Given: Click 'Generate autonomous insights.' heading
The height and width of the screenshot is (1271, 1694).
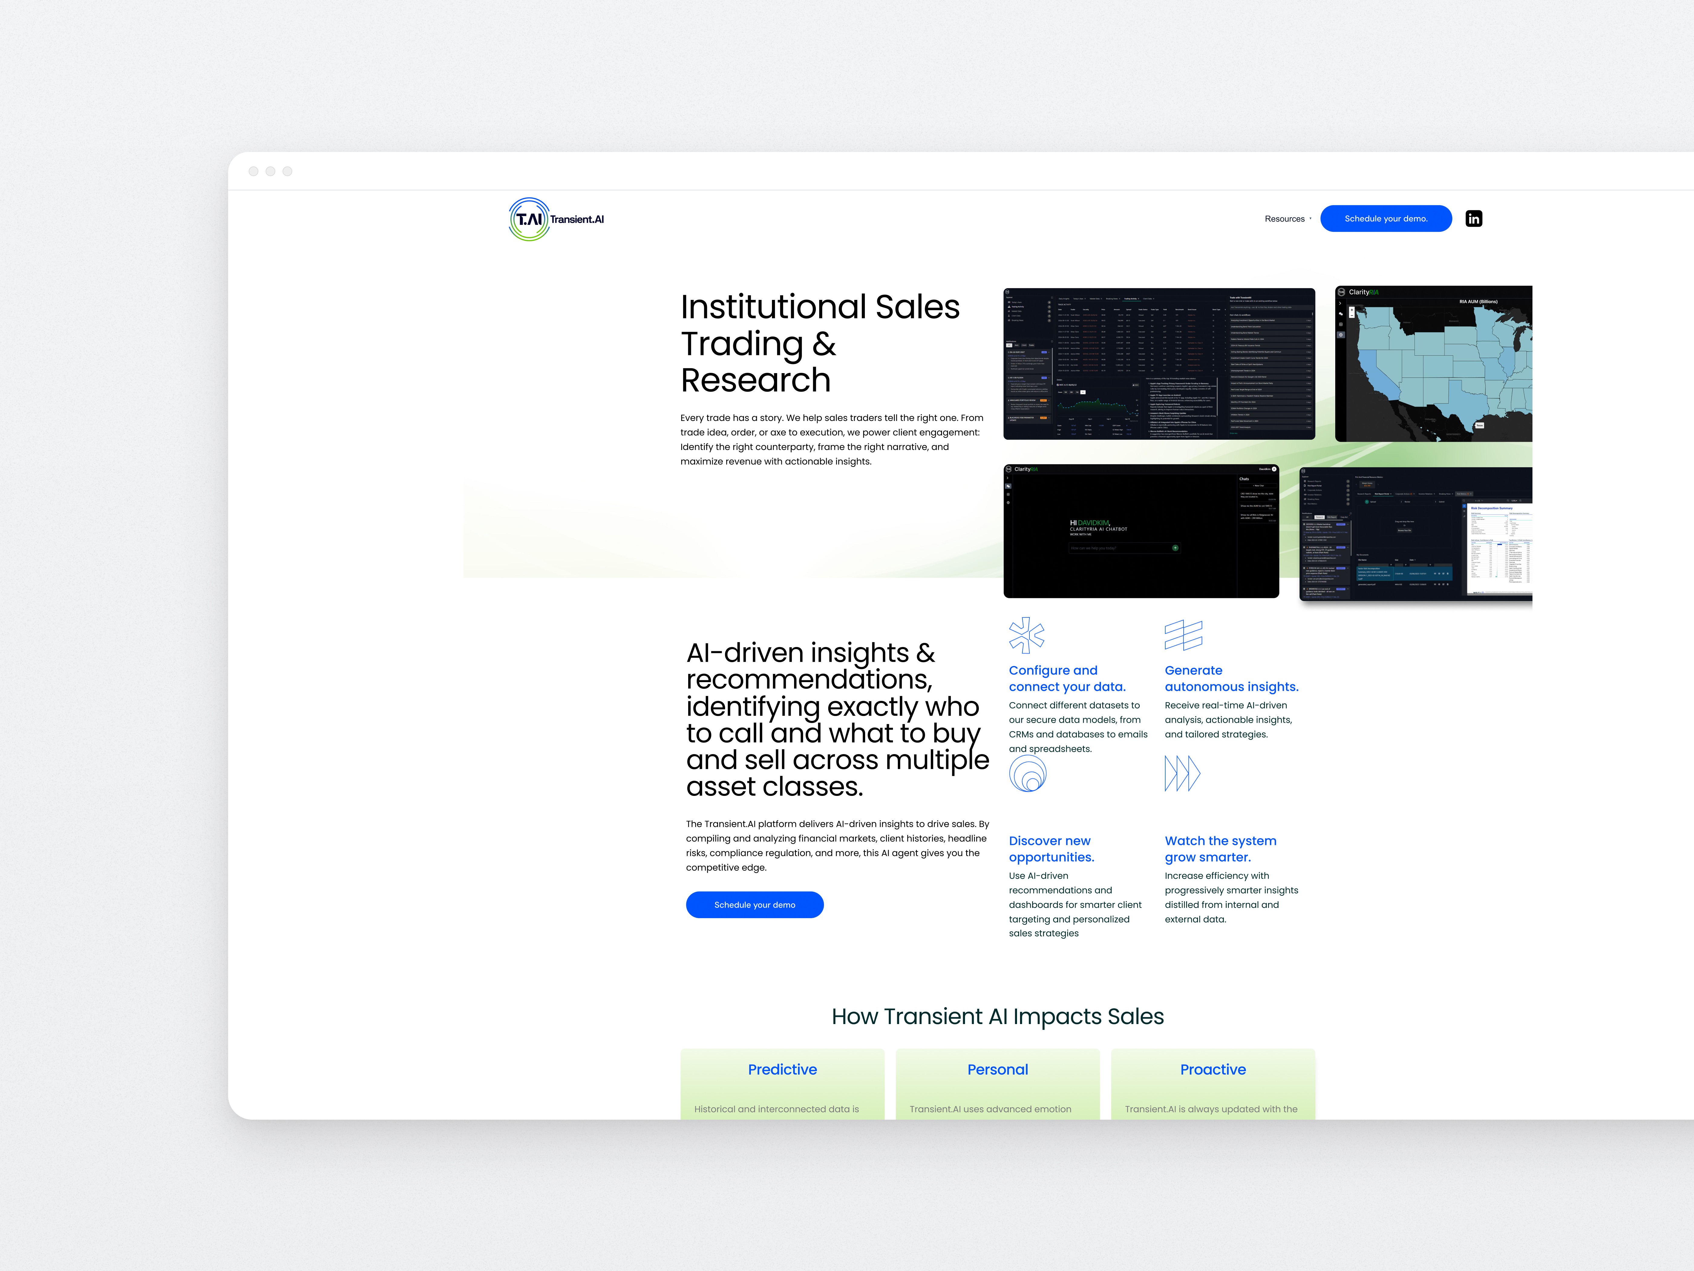Looking at the screenshot, I should 1231,679.
